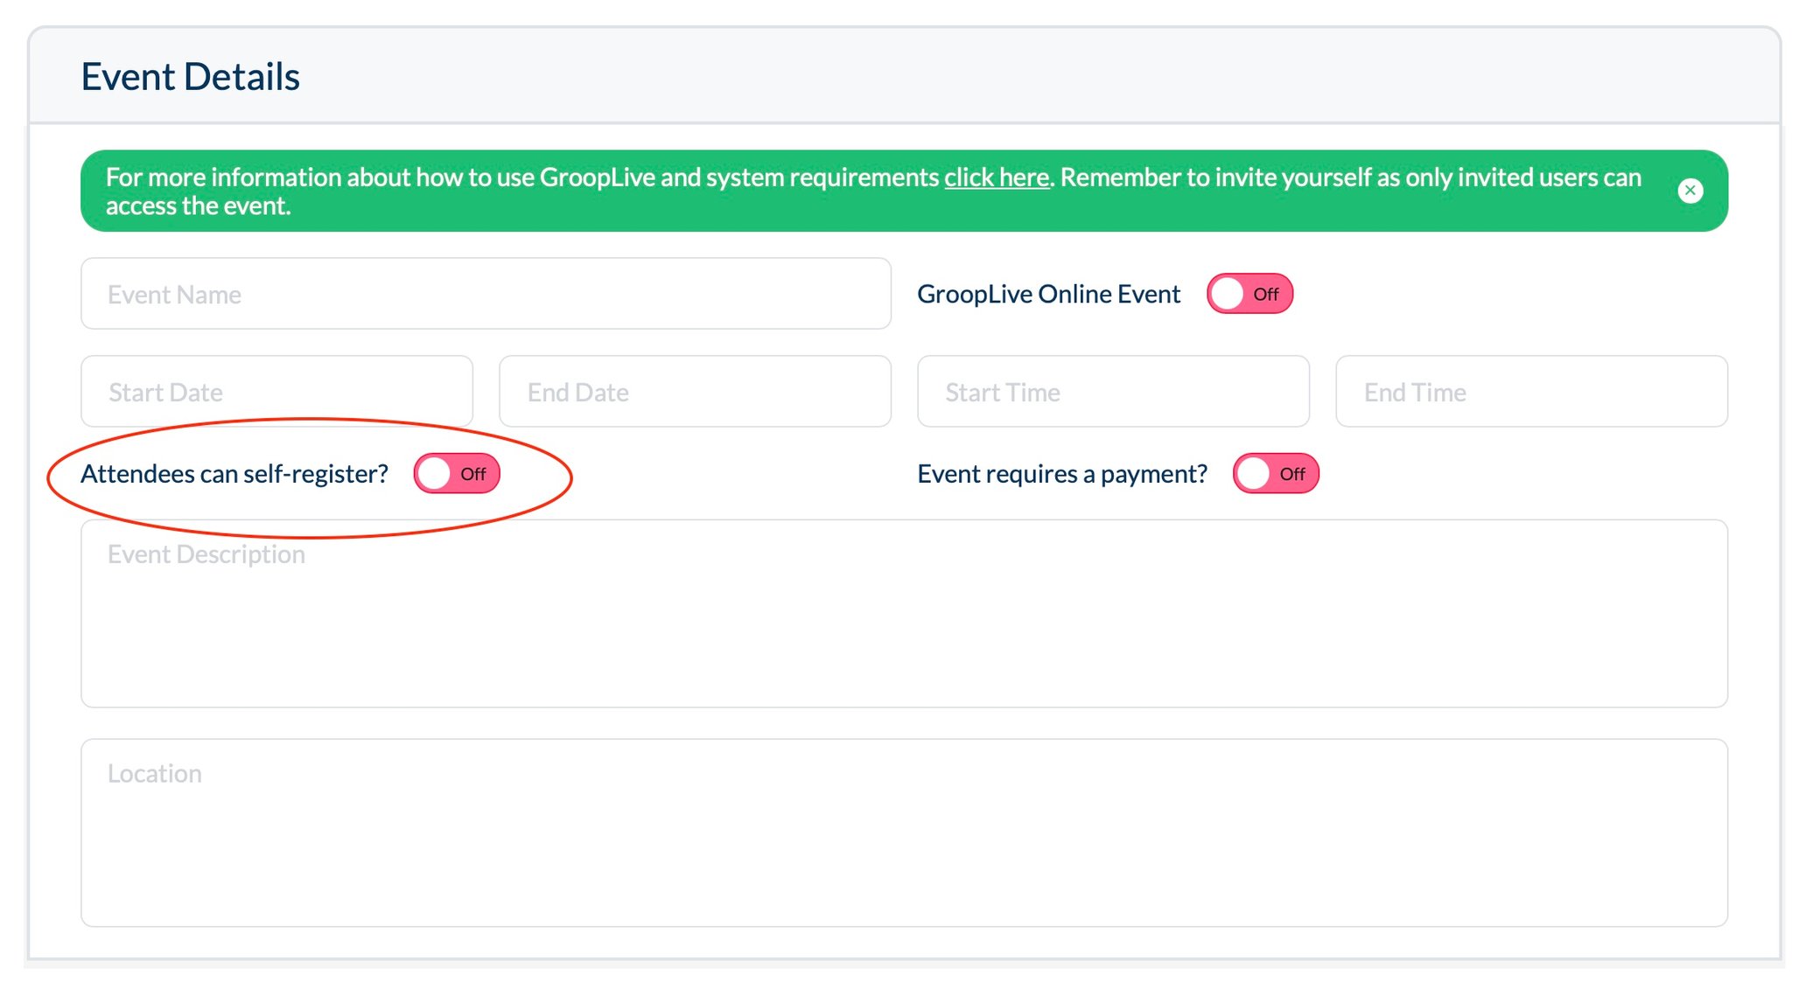The image size is (1806, 989).
Task: Click inside the Location text area
Action: click(904, 832)
